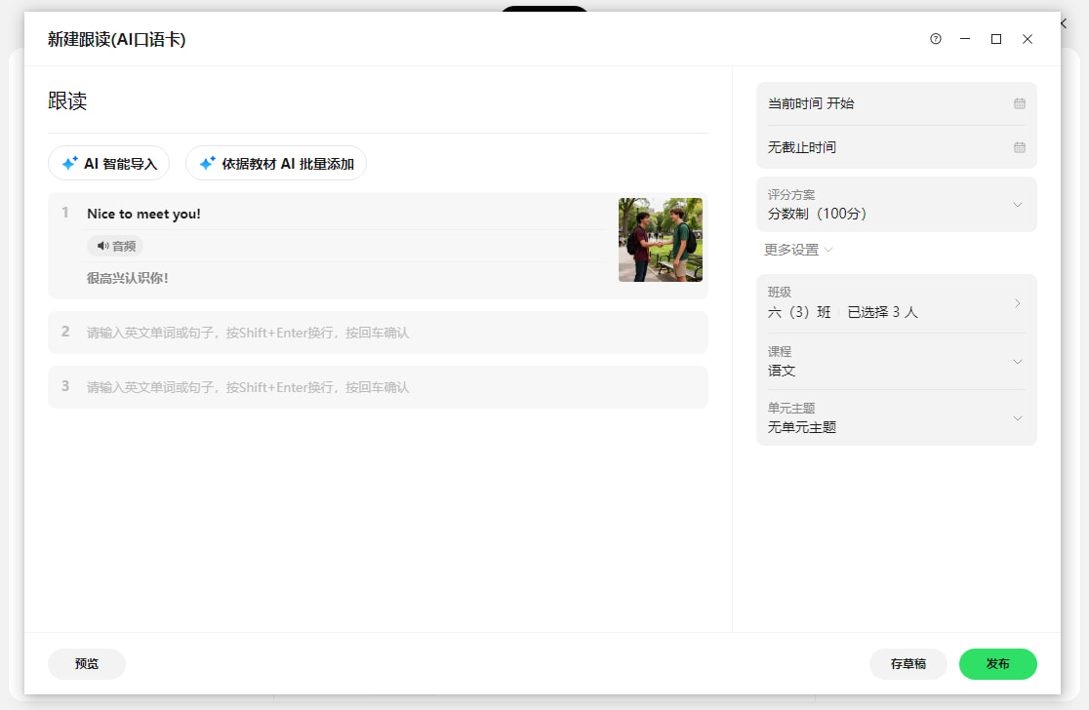The width and height of the screenshot is (1089, 710).
Task: Select the handshake image thumbnail
Action: pos(661,240)
